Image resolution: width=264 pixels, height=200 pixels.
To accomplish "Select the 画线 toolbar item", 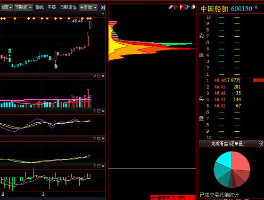I will pyautogui.click(x=39, y=7).
